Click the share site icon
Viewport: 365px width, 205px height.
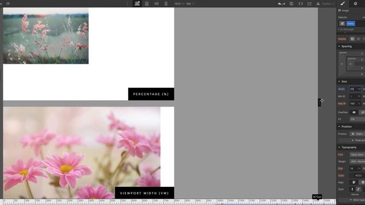(x=309, y=4)
